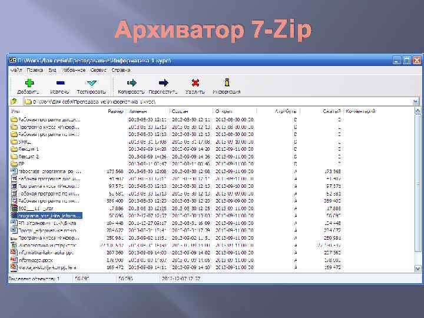Click the red X Delete (Удалить) icon
The width and height of the screenshot is (424, 318).
coord(196,82)
